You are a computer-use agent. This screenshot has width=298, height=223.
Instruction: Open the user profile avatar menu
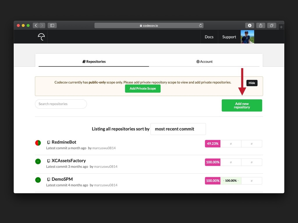[x=247, y=37]
